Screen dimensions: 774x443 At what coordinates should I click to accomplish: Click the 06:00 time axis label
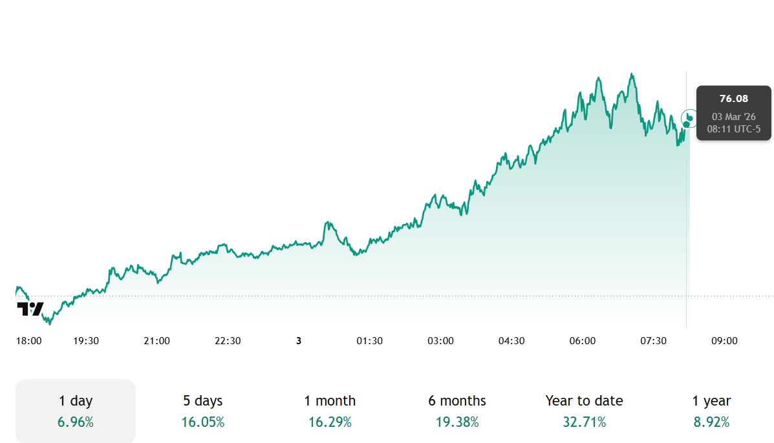click(583, 341)
